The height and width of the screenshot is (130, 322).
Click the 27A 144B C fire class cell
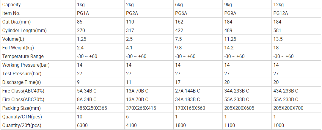tap(188, 91)
